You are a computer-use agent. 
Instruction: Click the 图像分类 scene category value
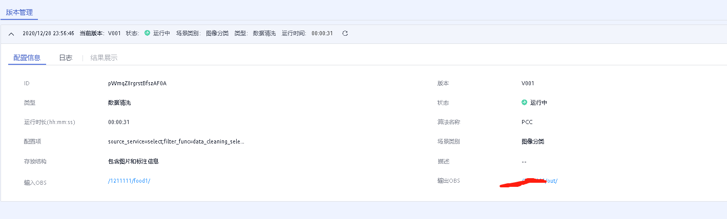point(532,141)
